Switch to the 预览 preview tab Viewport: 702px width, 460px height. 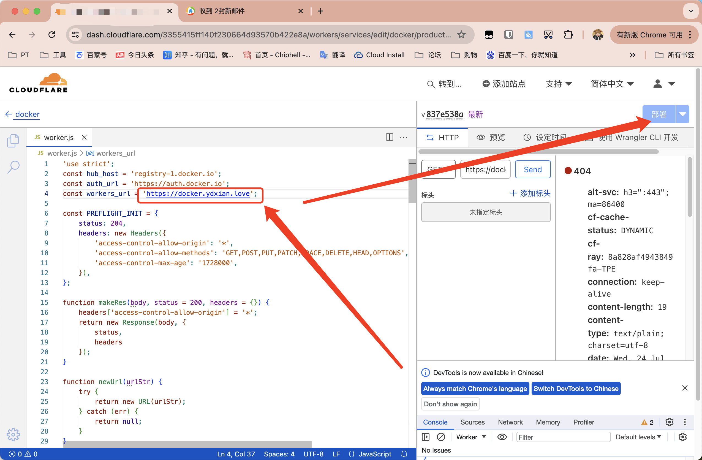pyautogui.click(x=491, y=137)
